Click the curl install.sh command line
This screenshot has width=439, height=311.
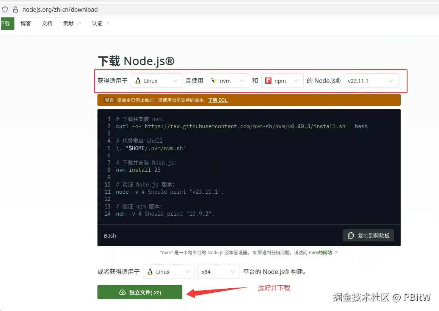click(241, 126)
